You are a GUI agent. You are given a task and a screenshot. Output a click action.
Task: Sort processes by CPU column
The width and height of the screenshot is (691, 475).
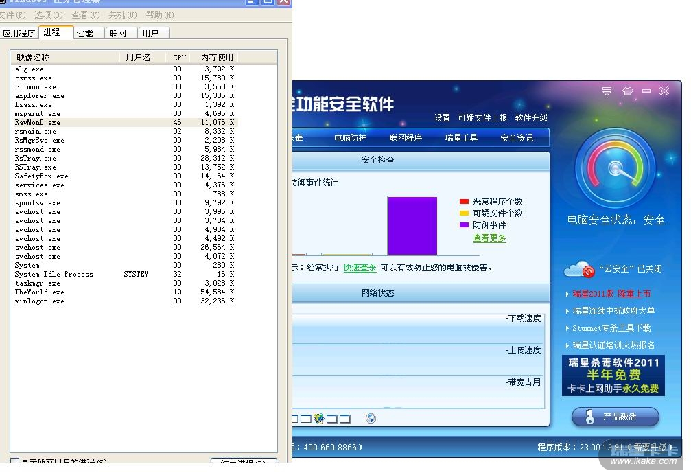coord(179,57)
